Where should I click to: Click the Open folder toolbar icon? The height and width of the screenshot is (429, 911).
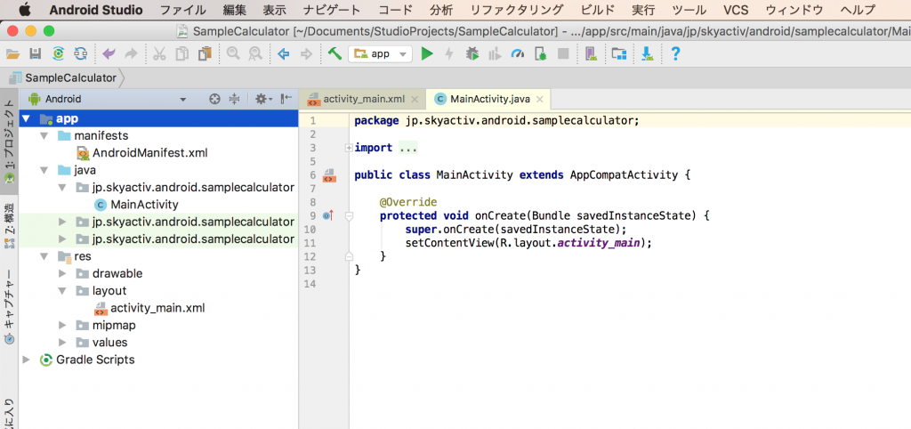[12, 54]
